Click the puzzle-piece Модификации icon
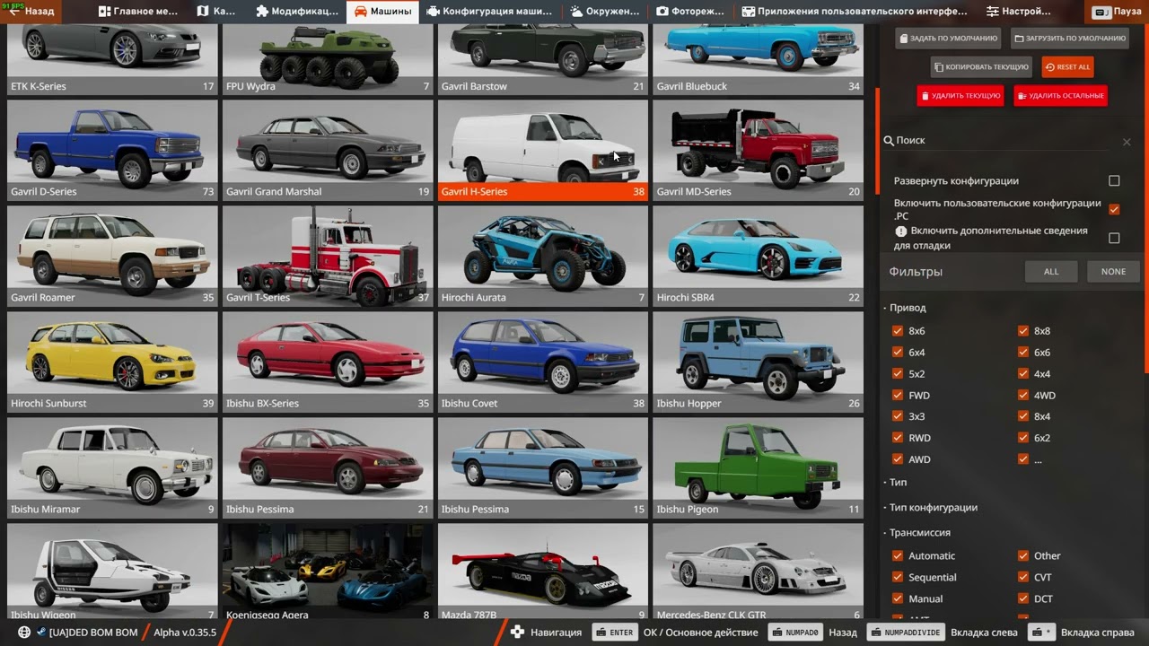Image resolution: width=1149 pixels, height=646 pixels. (x=262, y=12)
